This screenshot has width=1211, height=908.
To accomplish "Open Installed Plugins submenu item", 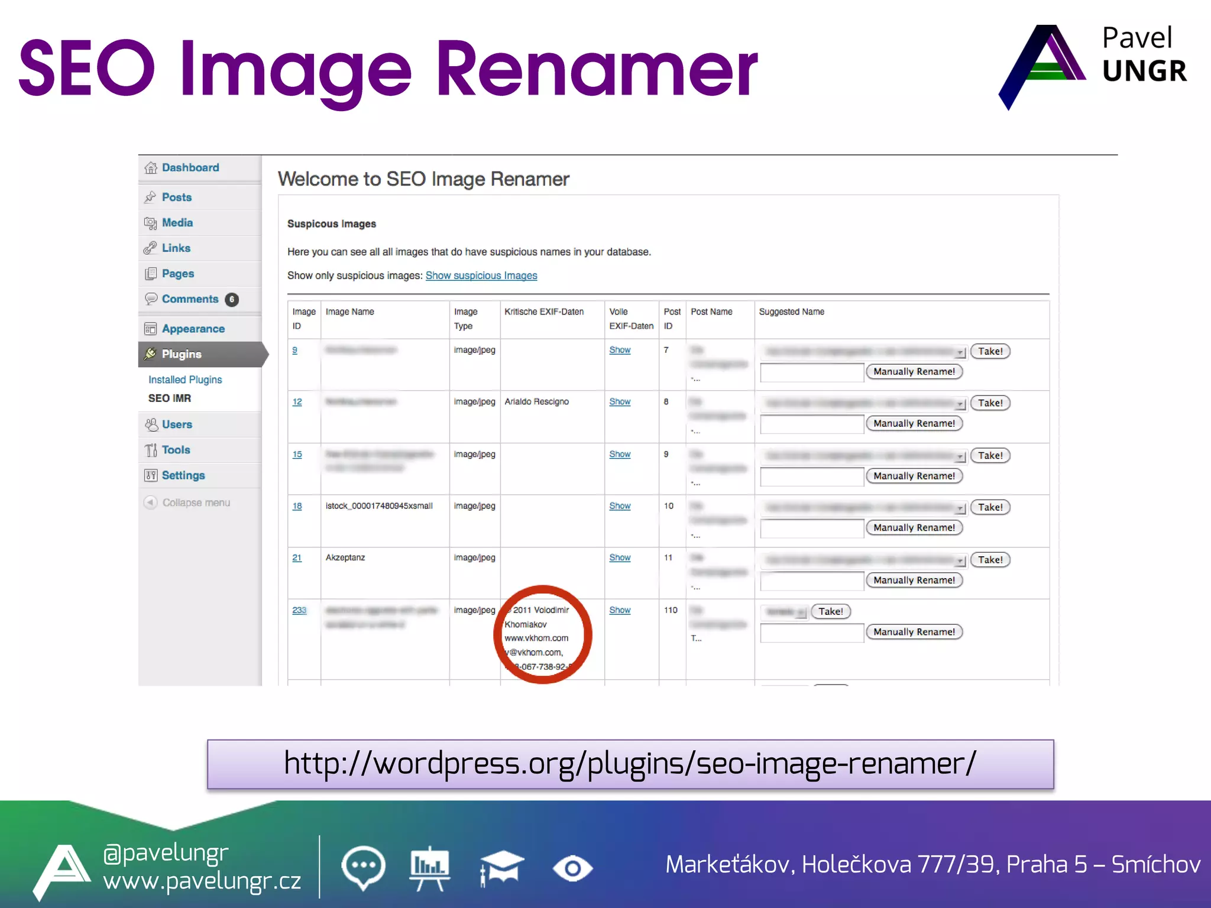I will coord(185,380).
